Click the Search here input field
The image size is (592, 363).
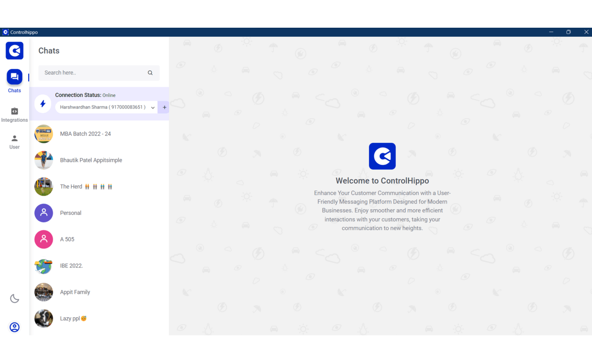(x=99, y=73)
